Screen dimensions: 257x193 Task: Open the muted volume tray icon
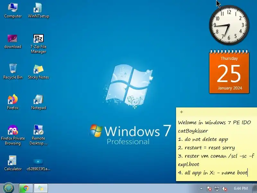point(224,188)
